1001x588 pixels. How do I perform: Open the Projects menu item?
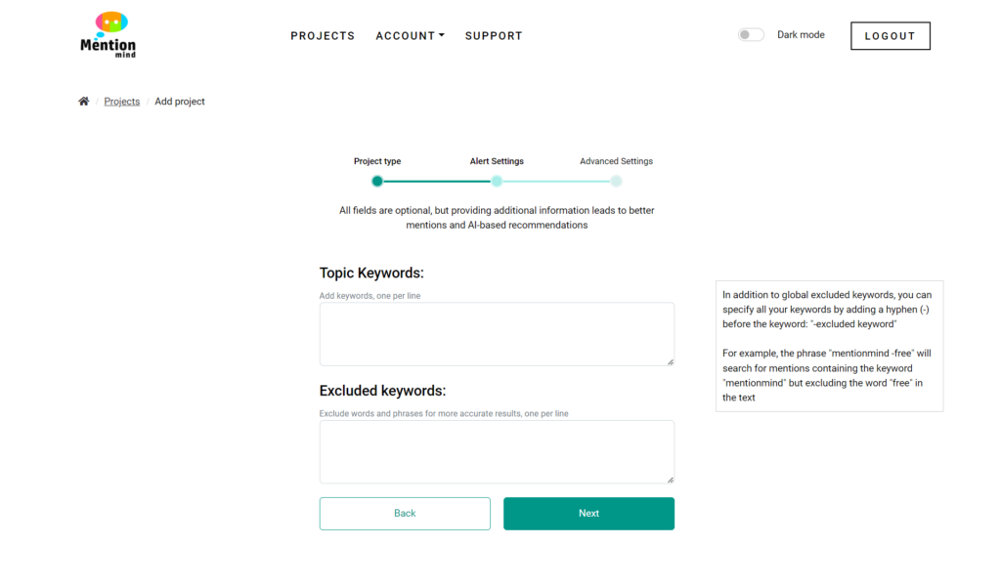(323, 35)
